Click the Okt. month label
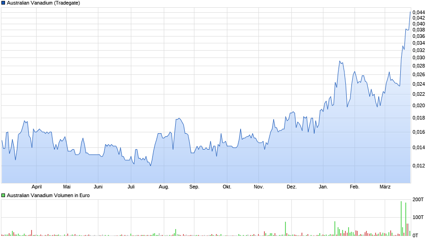Screen dimensions: 430x240 pos(227,187)
